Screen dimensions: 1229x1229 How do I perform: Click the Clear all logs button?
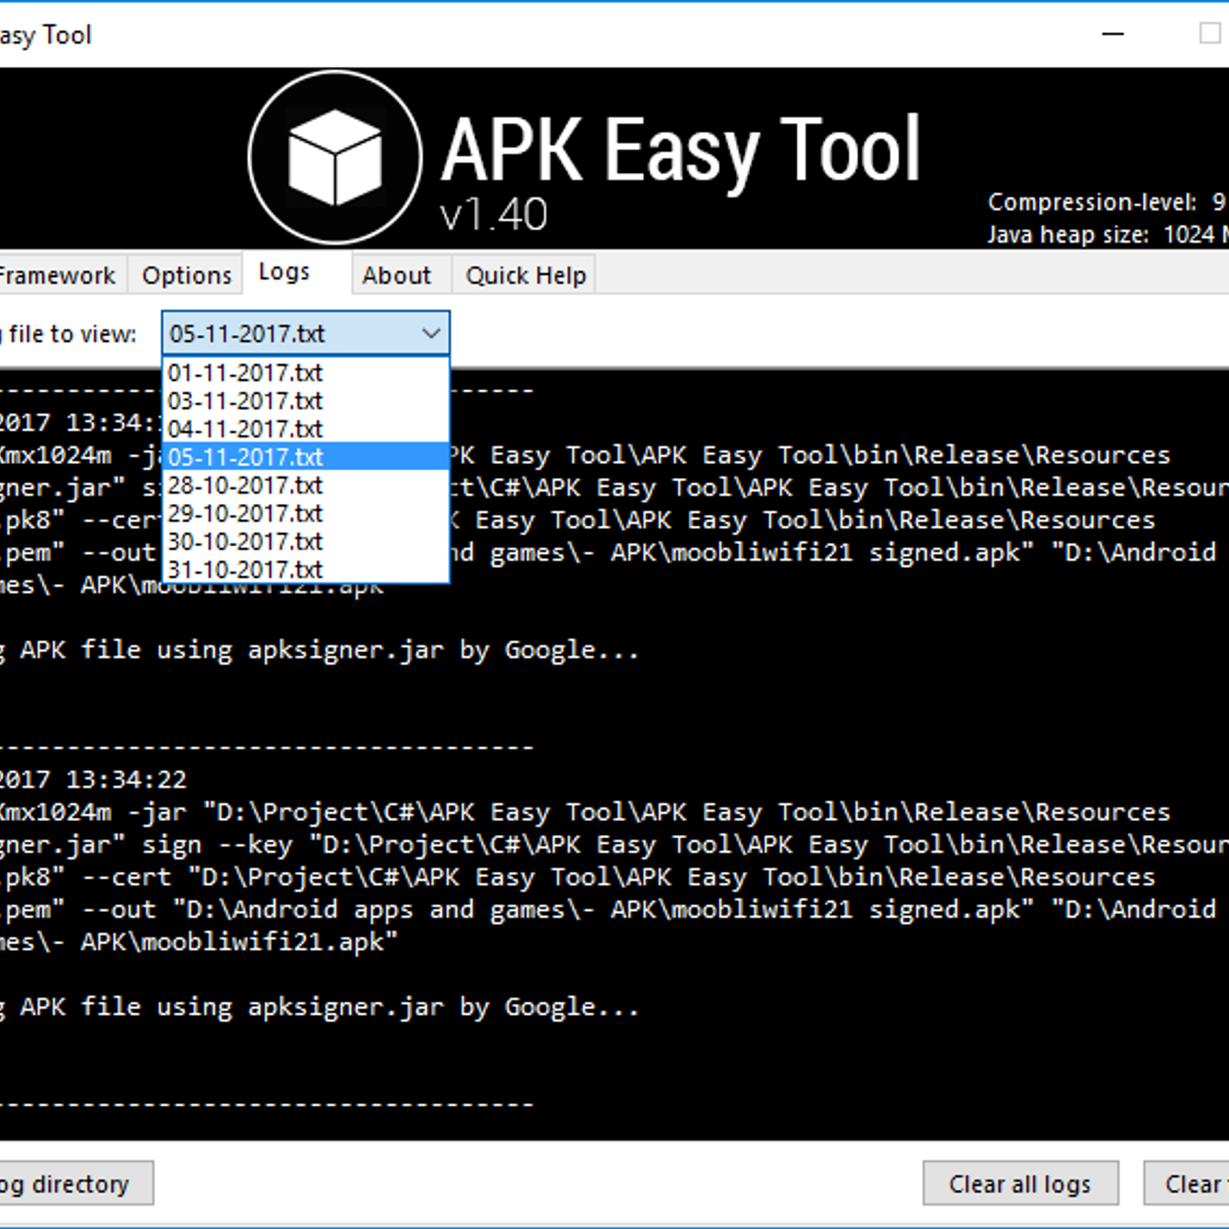1020,1184
